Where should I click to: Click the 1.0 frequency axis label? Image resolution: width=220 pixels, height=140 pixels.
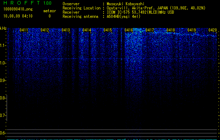tap(3, 63)
